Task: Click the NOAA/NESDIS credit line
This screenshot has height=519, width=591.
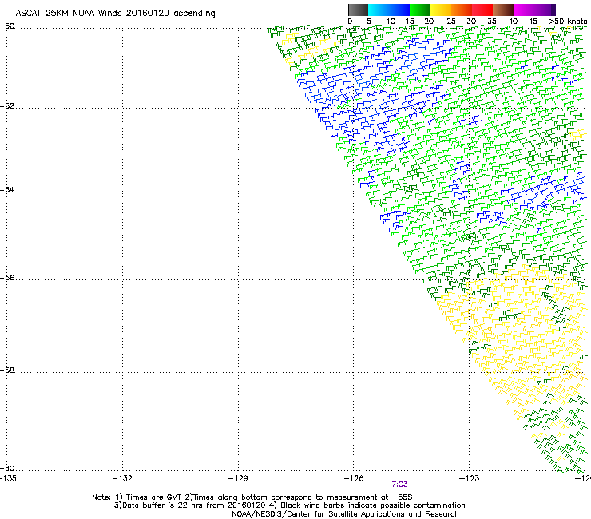Action: pos(345,514)
